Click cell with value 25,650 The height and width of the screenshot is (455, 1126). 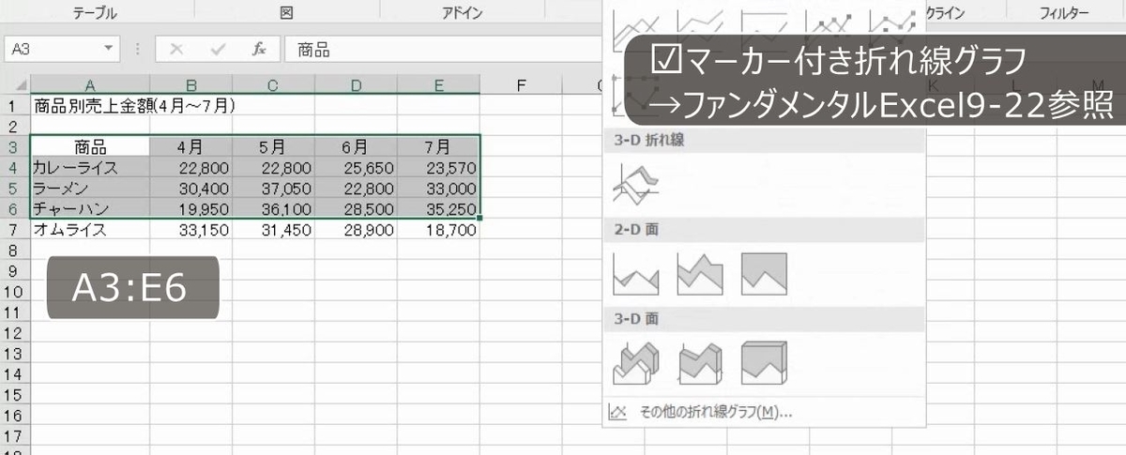tap(356, 167)
